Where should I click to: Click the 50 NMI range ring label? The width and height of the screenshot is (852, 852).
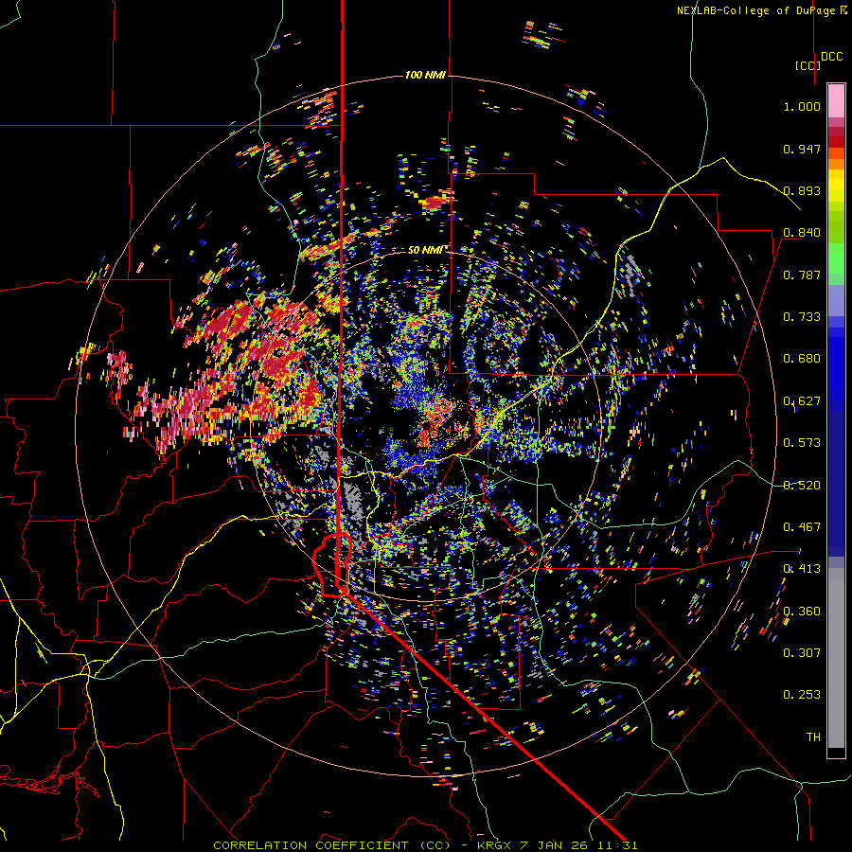pyautogui.click(x=425, y=250)
